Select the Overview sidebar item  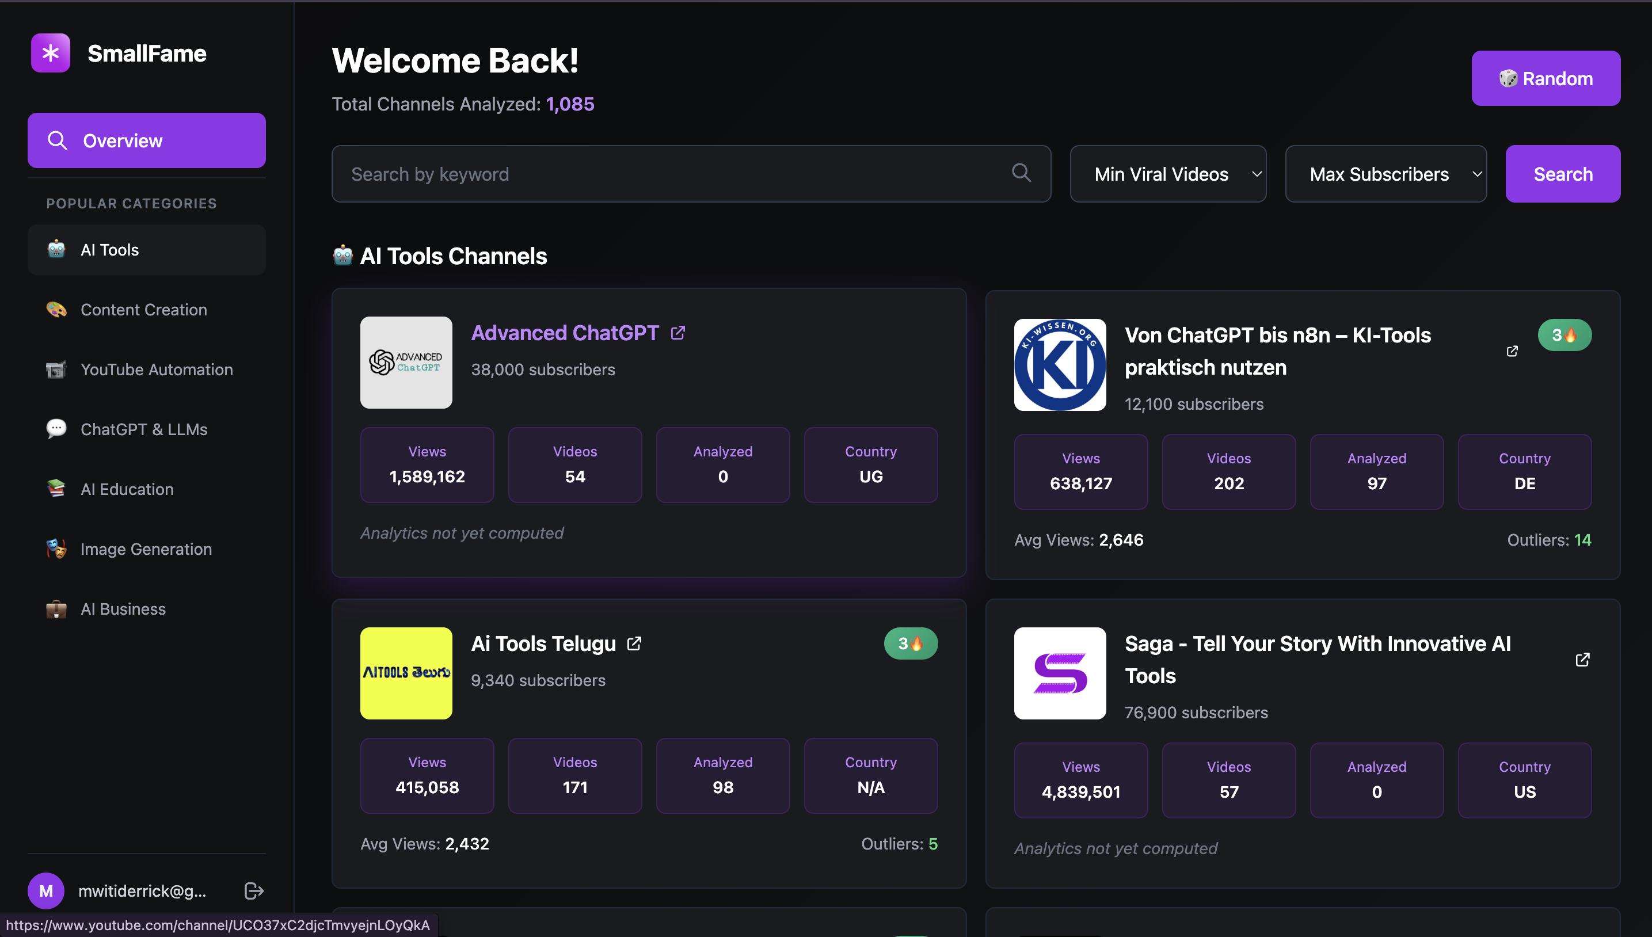click(x=146, y=140)
